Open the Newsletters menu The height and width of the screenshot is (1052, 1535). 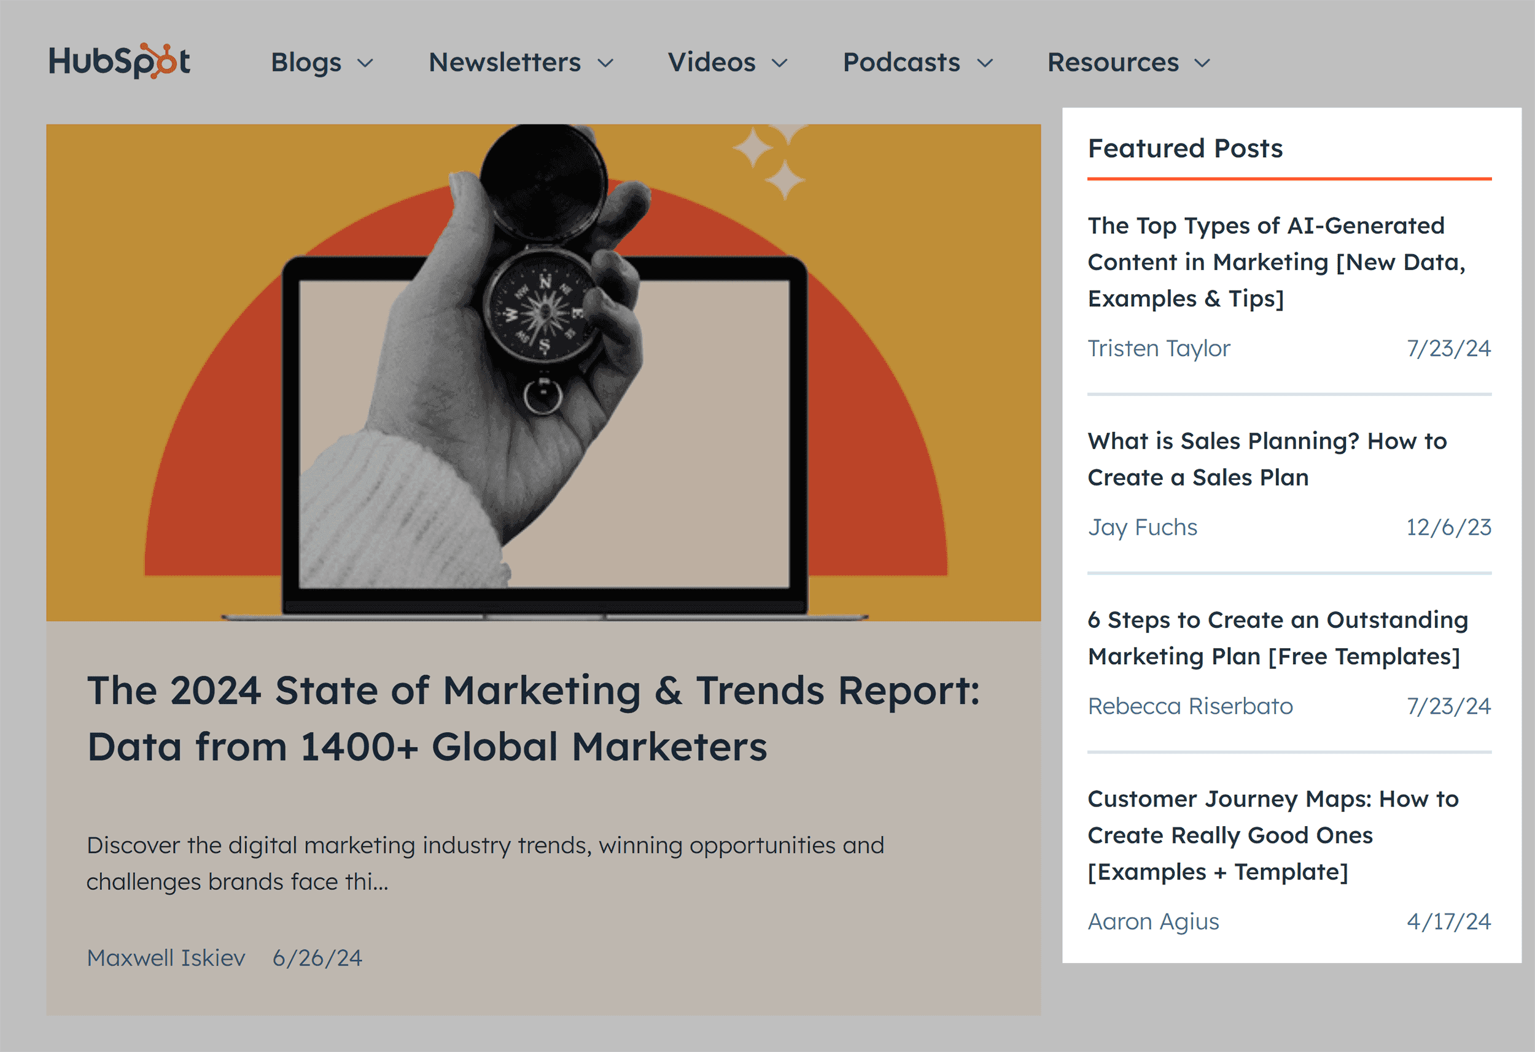tap(505, 62)
